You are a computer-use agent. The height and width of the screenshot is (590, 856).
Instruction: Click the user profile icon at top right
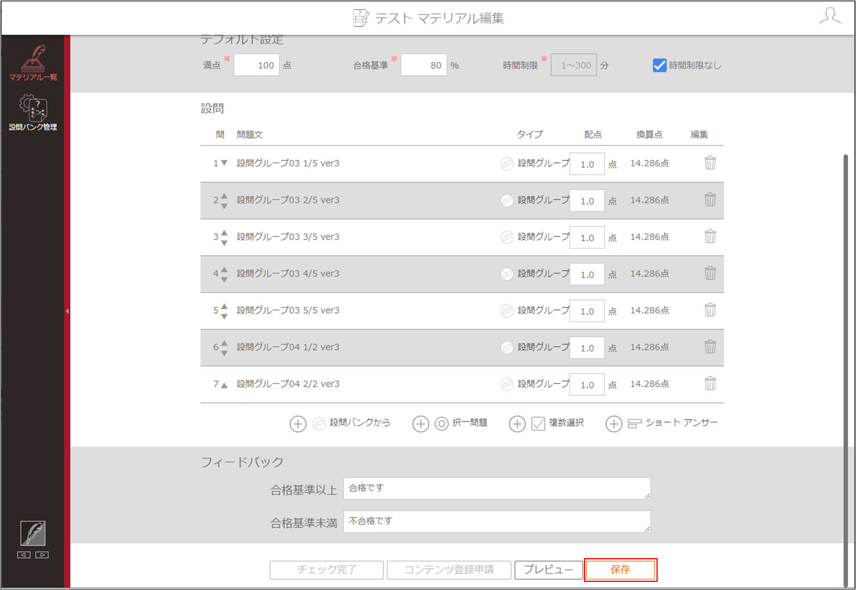(830, 16)
